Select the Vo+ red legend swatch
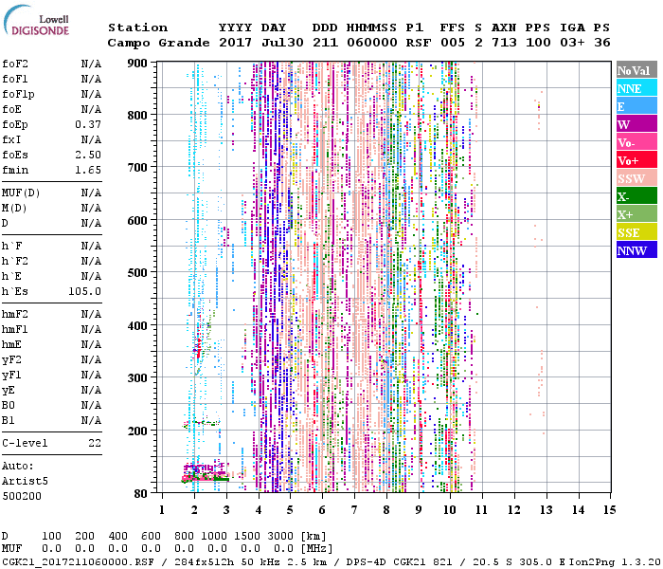This screenshot has height=569, width=663. (x=636, y=160)
